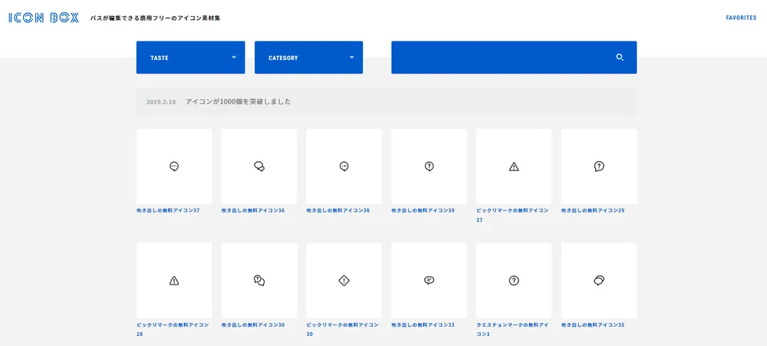Open the 吹き出しの無料アイコン29 title link
Screen dimensions: 767x346
594,210
